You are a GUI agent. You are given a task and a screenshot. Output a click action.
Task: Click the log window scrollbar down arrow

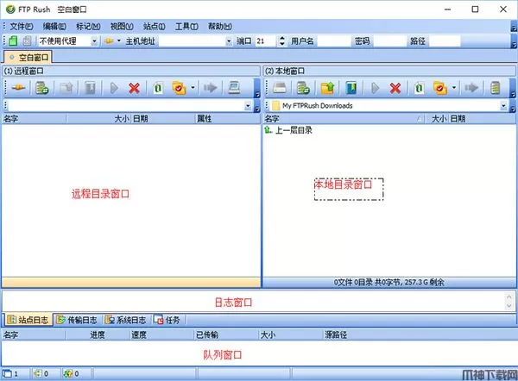(509, 306)
